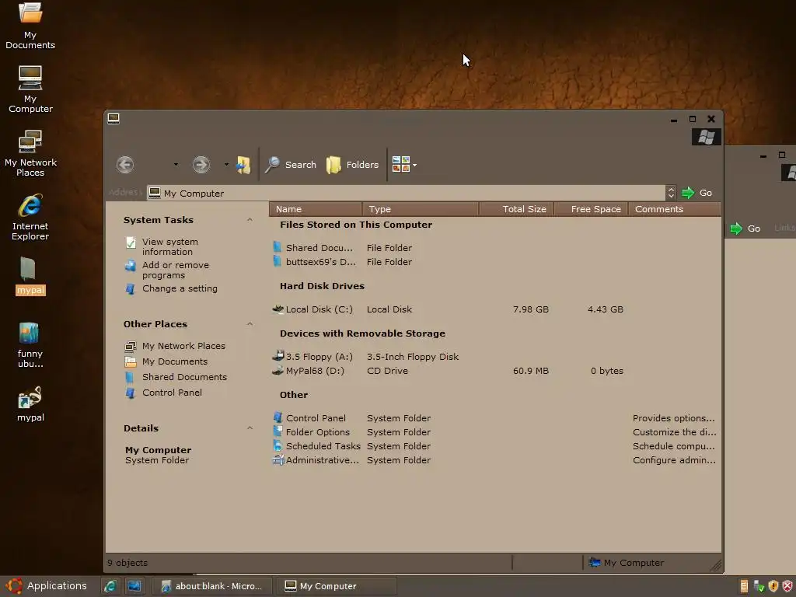Select Internet Explorer desktop icon
The width and height of the screenshot is (796, 597).
[x=30, y=217]
